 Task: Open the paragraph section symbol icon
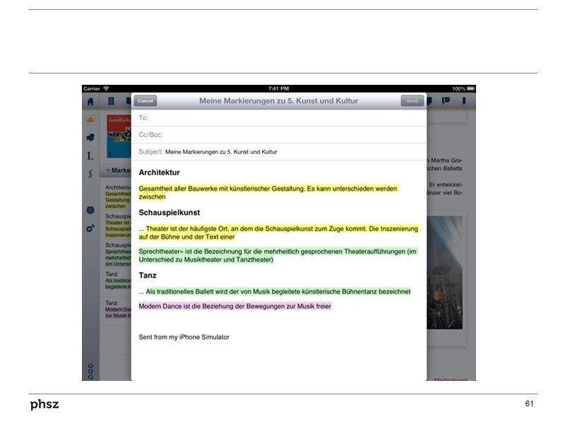(90, 174)
